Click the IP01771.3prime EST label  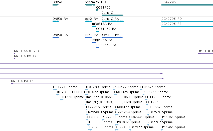point(65,87)
